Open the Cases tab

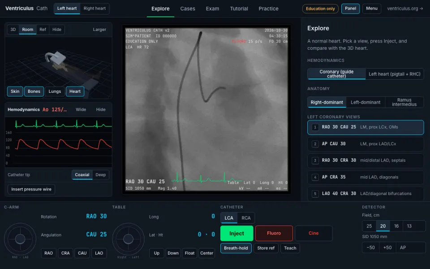188,9
